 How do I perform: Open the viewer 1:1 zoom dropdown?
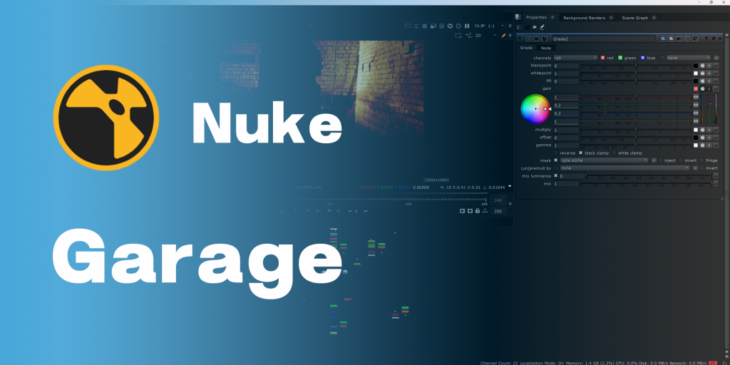pyautogui.click(x=495, y=26)
